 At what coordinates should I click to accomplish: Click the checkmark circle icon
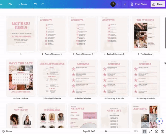pyautogui.click(x=157, y=131)
